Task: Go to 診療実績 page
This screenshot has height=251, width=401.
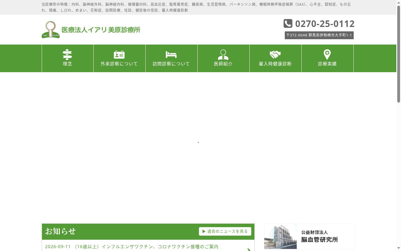Action: [327, 58]
